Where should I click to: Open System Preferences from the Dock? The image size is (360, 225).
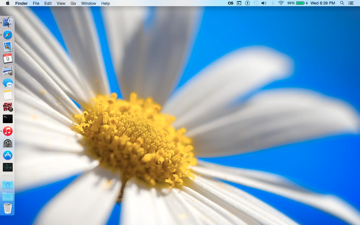[x=8, y=143]
